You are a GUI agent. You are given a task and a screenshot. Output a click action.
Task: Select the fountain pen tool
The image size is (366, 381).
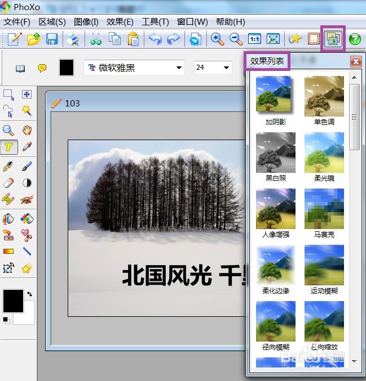8,166
